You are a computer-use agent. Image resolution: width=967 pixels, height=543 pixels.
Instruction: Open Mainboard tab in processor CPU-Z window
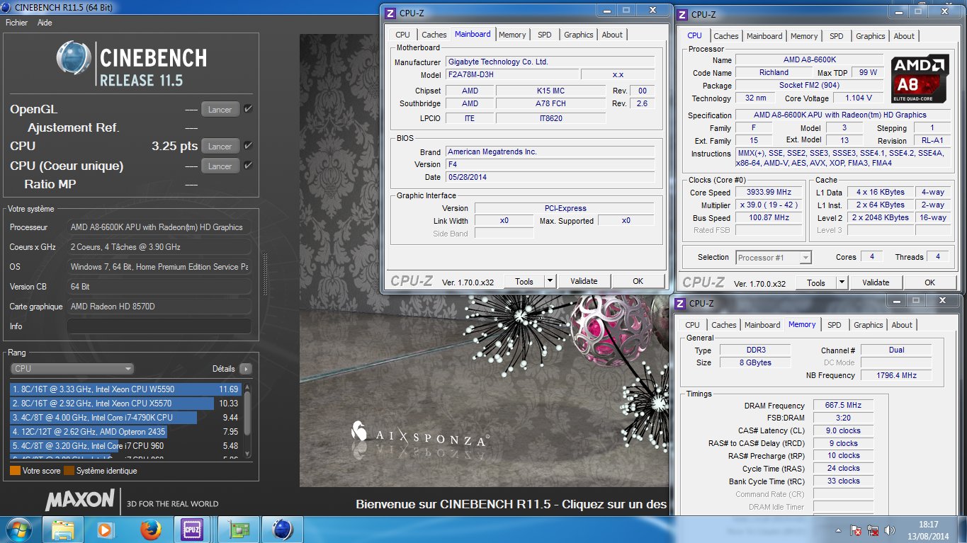click(764, 36)
